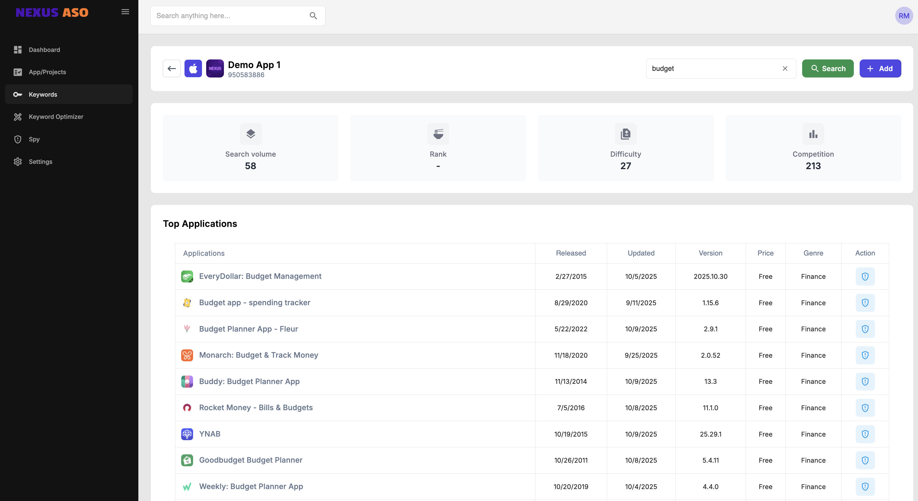Image resolution: width=918 pixels, height=501 pixels.
Task: Focus the Search anything here field
Action: 230,16
